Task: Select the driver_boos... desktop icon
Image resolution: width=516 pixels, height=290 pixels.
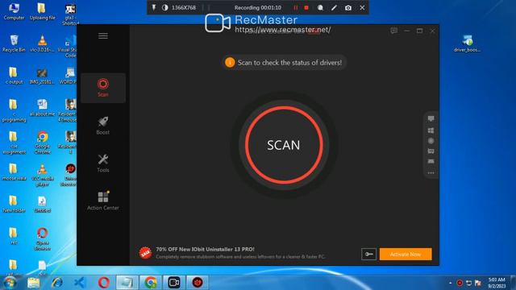Action: (467, 43)
